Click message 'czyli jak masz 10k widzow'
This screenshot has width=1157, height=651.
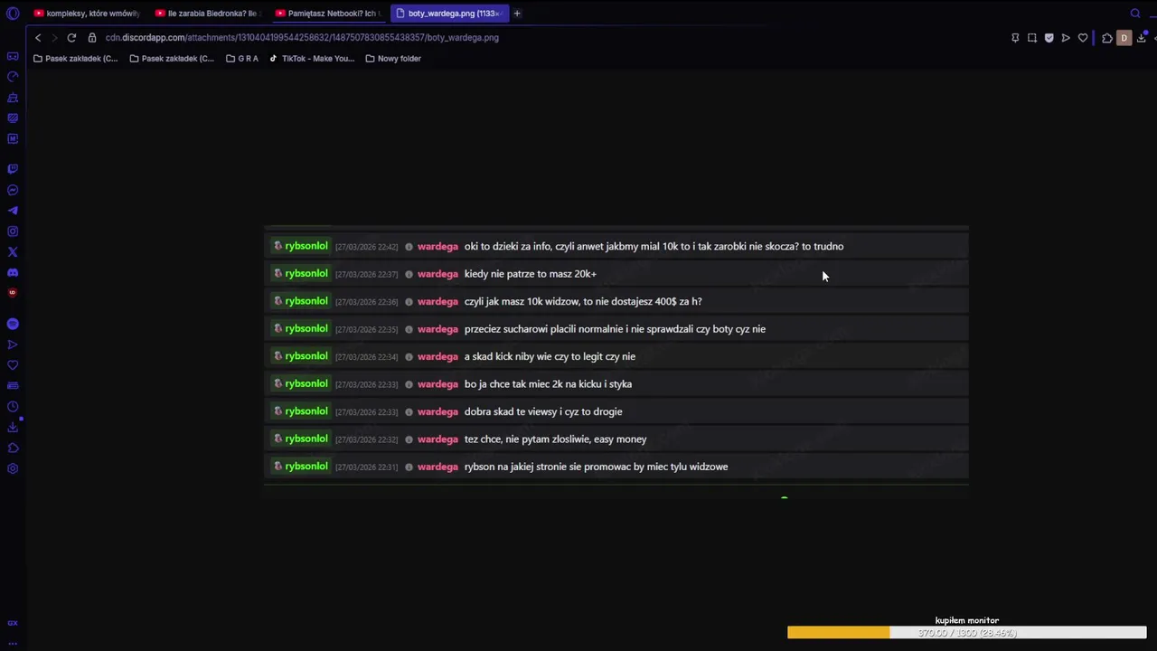(583, 301)
